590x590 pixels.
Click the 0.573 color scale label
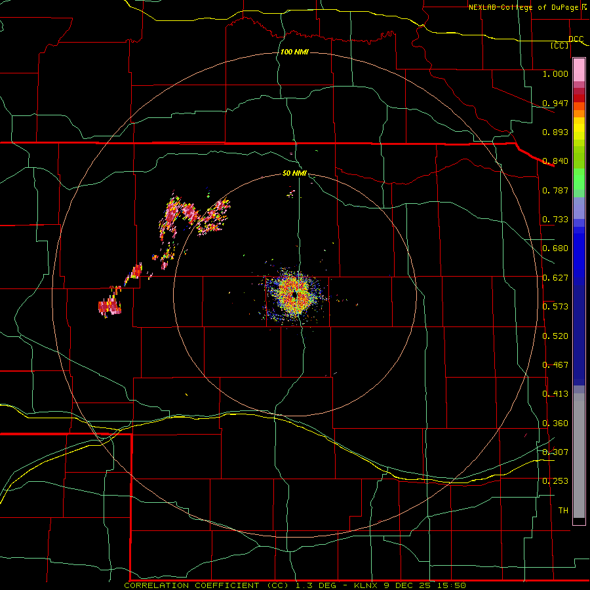pos(555,307)
